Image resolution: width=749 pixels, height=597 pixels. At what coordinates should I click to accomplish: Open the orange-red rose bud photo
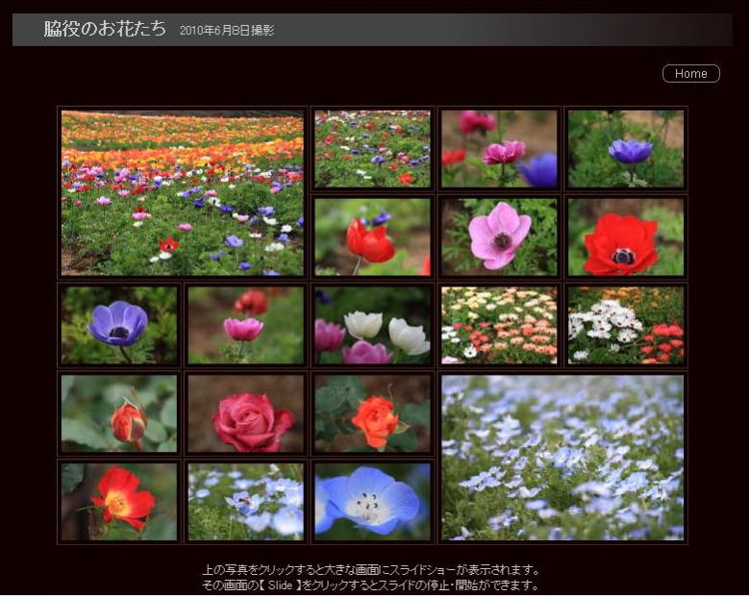pos(119,413)
